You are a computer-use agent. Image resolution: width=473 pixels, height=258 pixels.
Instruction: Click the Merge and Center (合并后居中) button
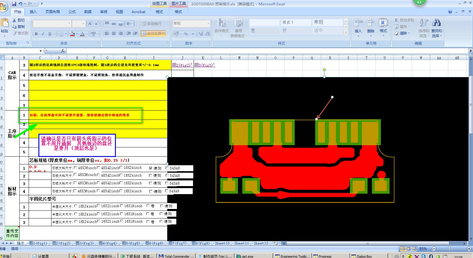153,34
